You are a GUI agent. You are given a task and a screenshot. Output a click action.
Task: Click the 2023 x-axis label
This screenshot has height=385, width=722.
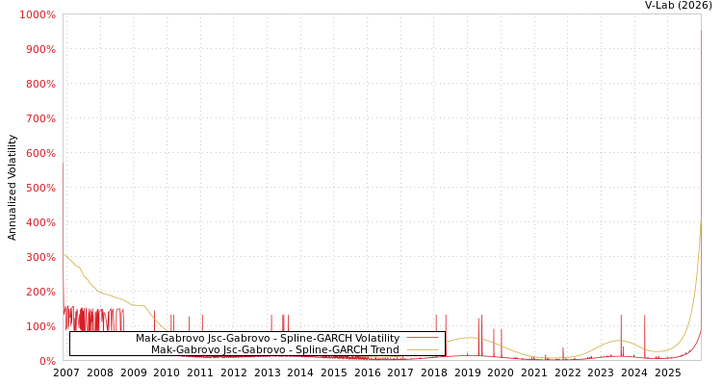coord(601,372)
